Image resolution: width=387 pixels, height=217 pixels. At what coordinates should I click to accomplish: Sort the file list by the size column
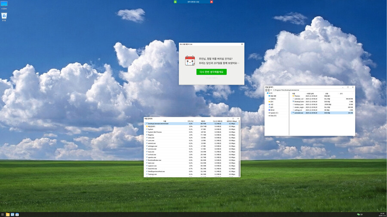tap(341, 93)
